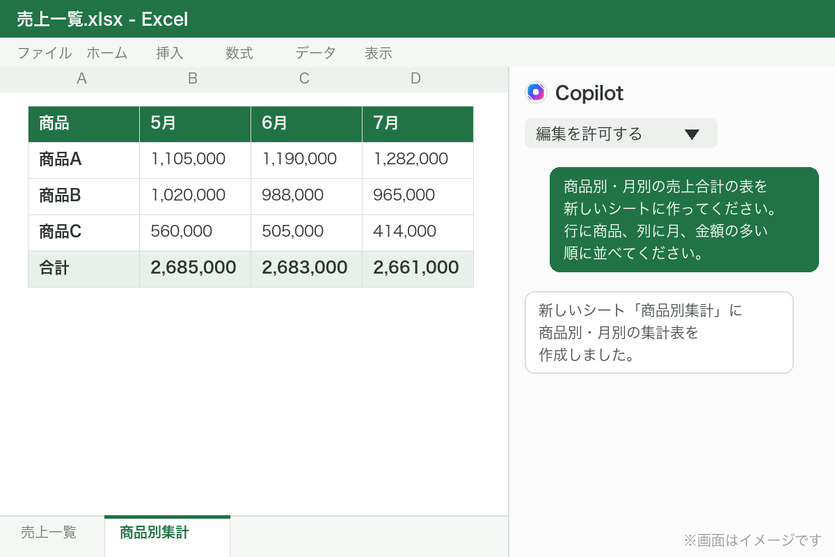Image resolution: width=835 pixels, height=557 pixels.
Task: Click the 7月 header cell
Action: click(x=417, y=124)
